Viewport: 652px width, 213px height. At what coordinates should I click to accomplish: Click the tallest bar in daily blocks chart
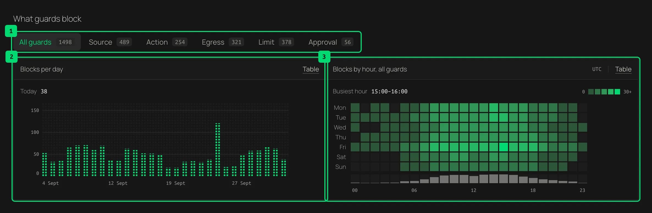click(x=217, y=149)
